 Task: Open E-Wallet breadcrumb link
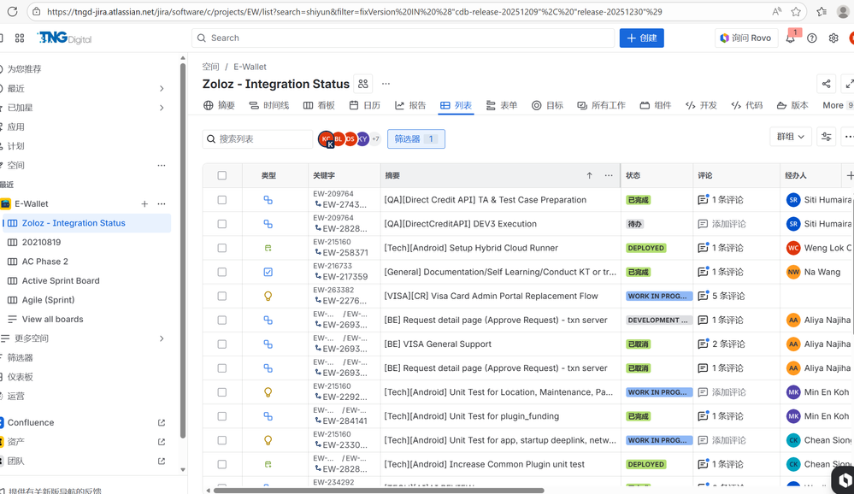[x=250, y=67]
